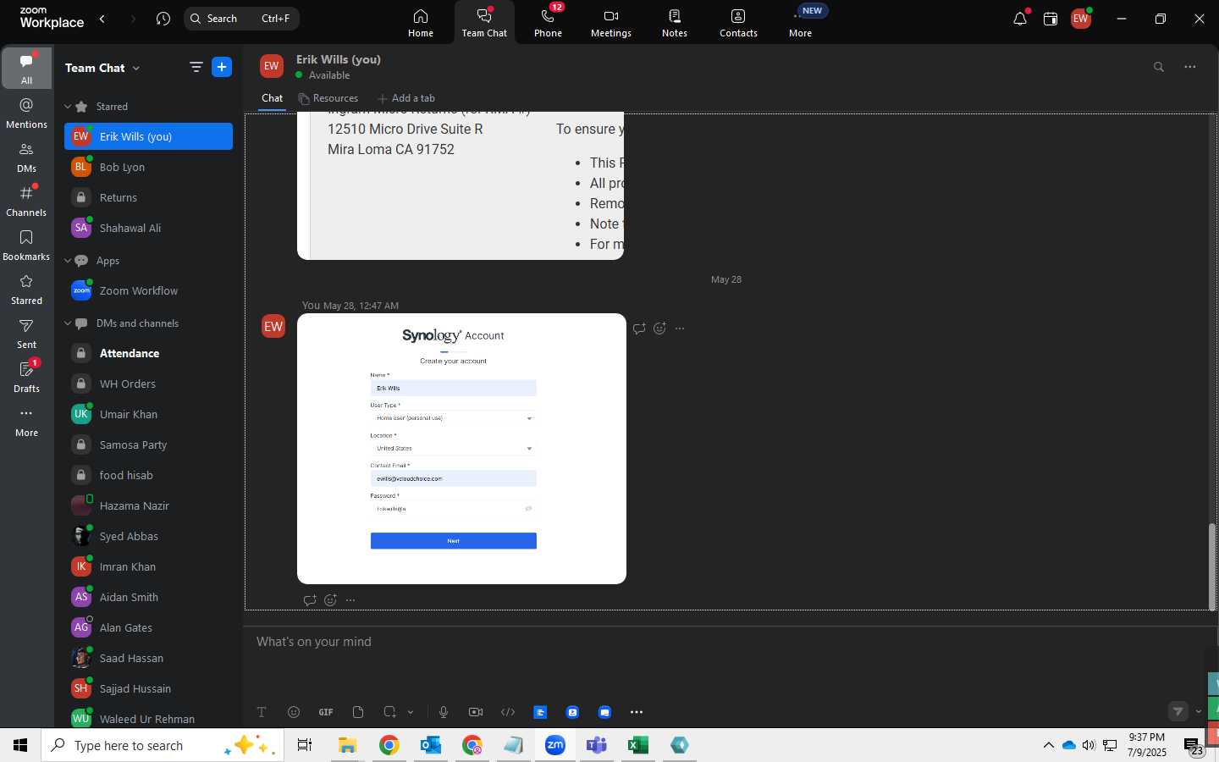Viewport: 1219px width, 762px height.
Task: Toggle text formatting in composer
Action: point(262,712)
